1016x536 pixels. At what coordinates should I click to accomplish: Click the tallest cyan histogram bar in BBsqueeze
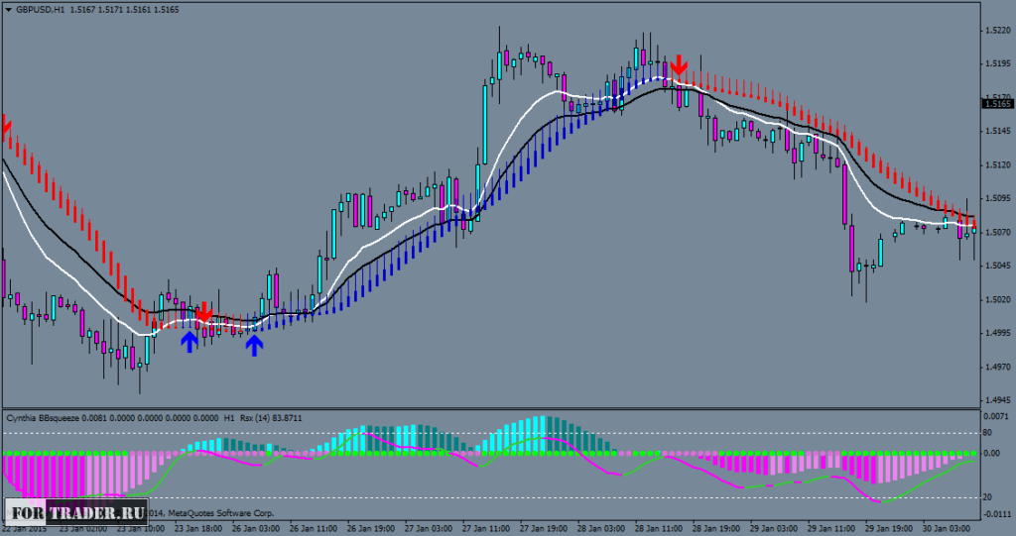click(x=543, y=434)
